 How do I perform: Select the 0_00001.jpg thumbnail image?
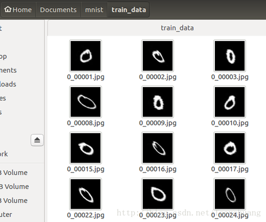pos(86,56)
